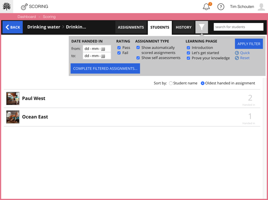Viewport: 268px width, 200px height.
Task: Toggle the filter funnel icon
Action: tap(202, 27)
